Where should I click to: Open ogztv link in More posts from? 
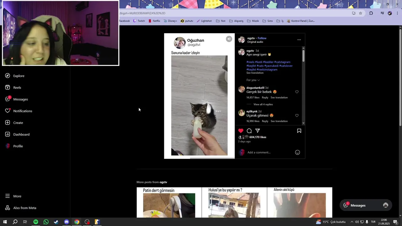tap(163, 182)
